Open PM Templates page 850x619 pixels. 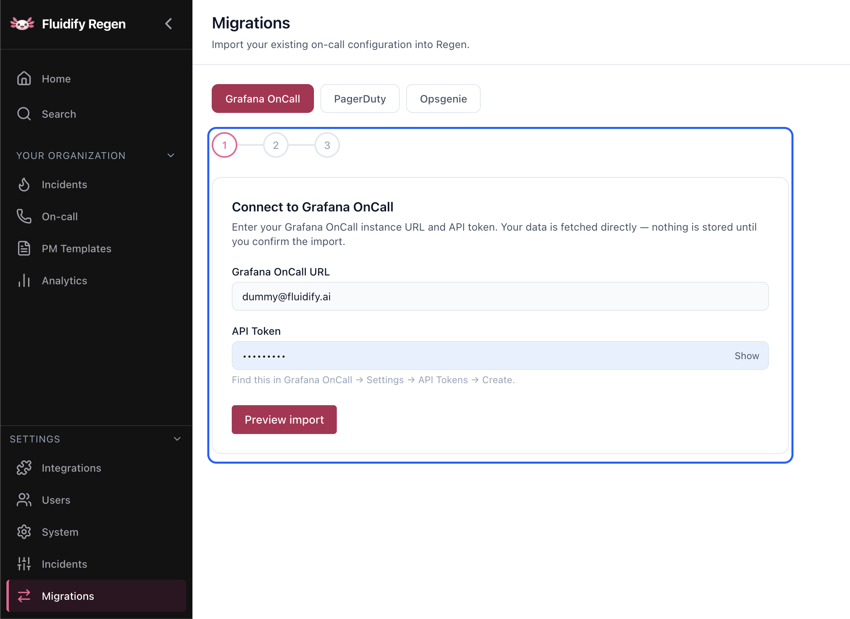(x=96, y=248)
